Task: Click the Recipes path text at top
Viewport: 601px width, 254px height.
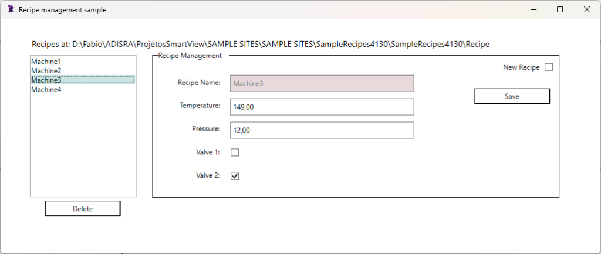Action: 260,44
